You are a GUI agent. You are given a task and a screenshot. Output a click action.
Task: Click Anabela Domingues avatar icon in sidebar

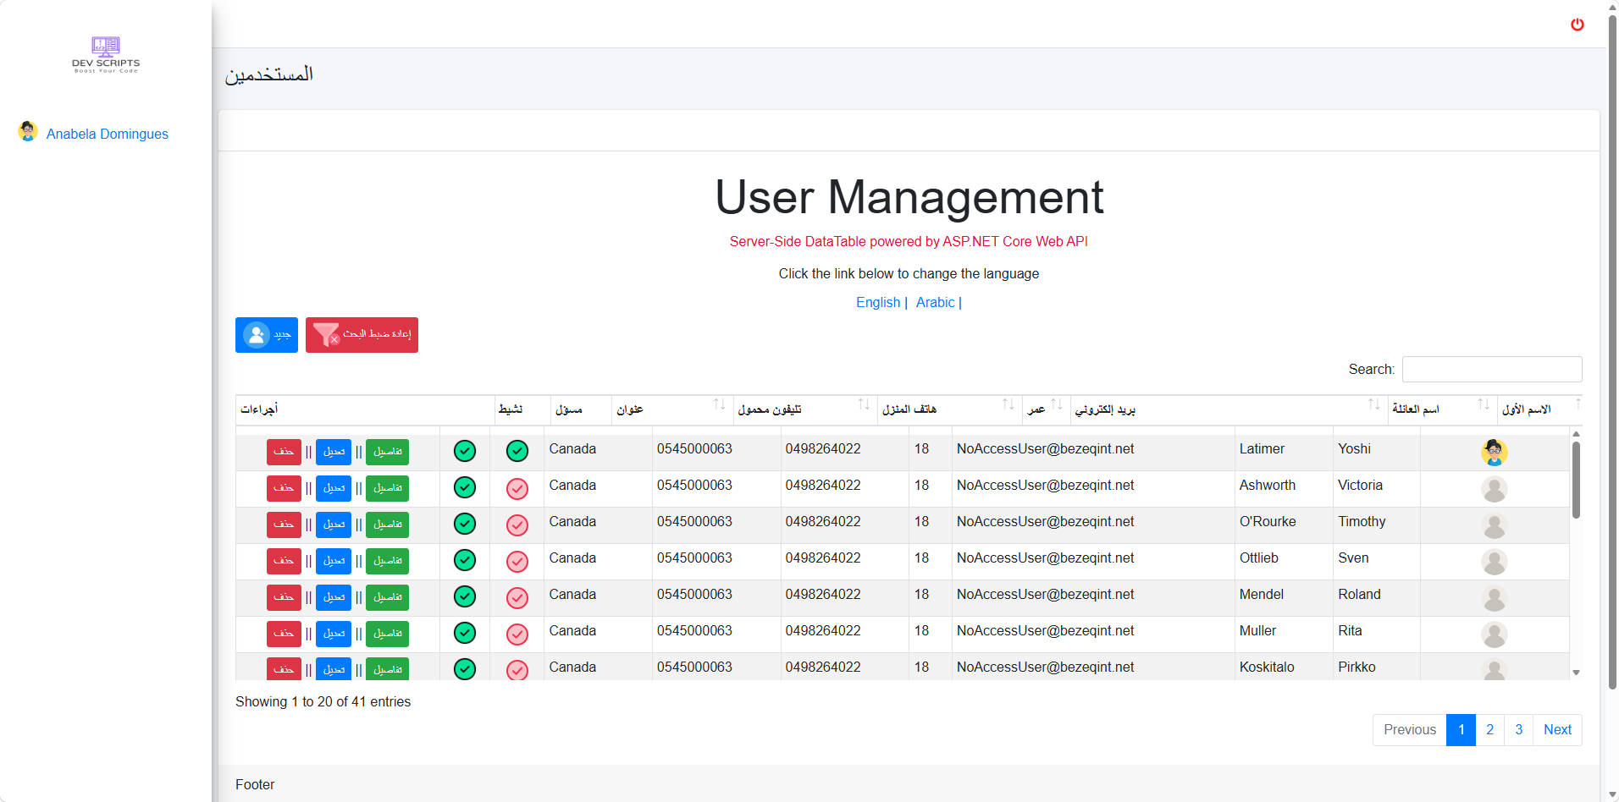pos(28,132)
